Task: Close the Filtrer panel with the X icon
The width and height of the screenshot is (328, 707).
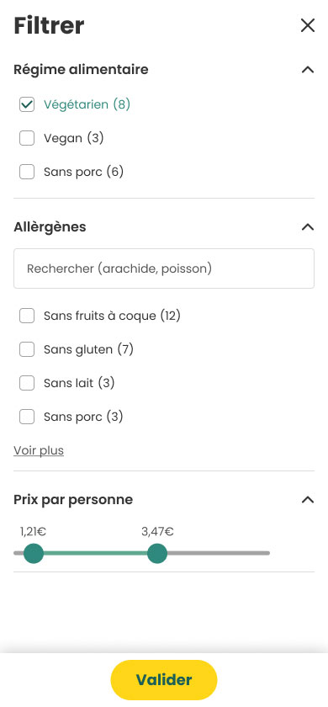Action: pyautogui.click(x=307, y=26)
